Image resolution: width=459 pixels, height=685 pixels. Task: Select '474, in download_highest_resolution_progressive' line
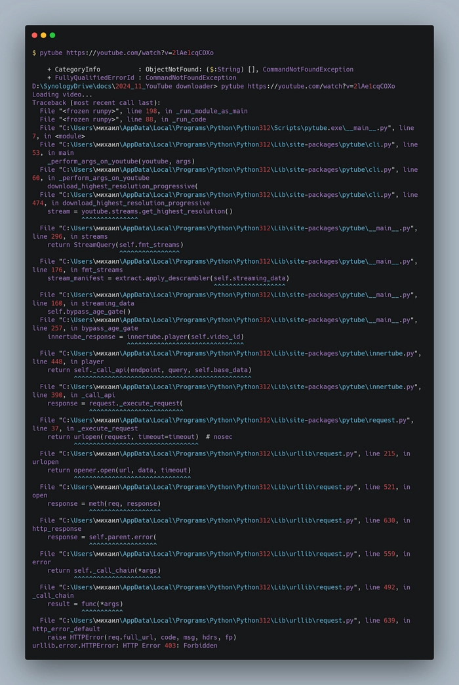click(121, 203)
